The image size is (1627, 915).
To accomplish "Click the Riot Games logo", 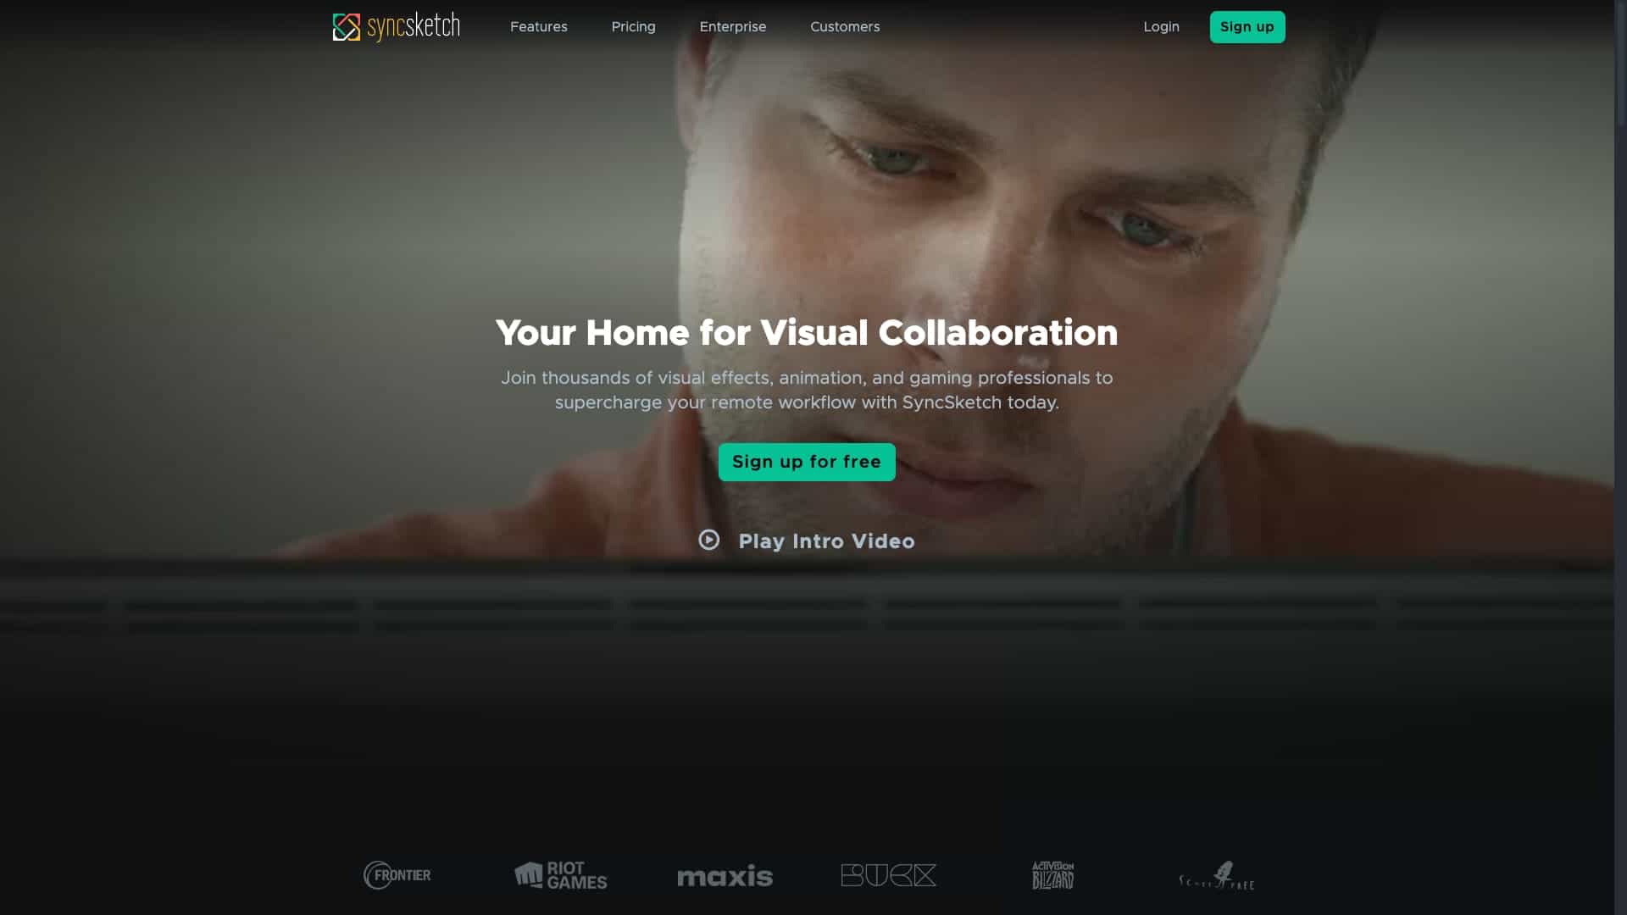I will click(x=561, y=875).
